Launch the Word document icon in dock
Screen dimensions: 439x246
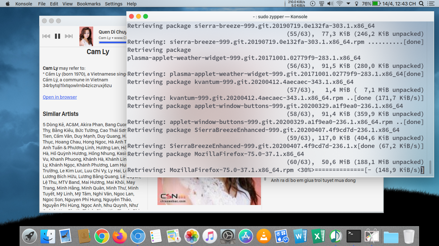(x=300, y=236)
